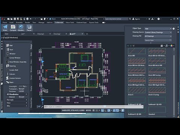
Task: Switch to the Drawing1 file tab
Action: pos(40,34)
